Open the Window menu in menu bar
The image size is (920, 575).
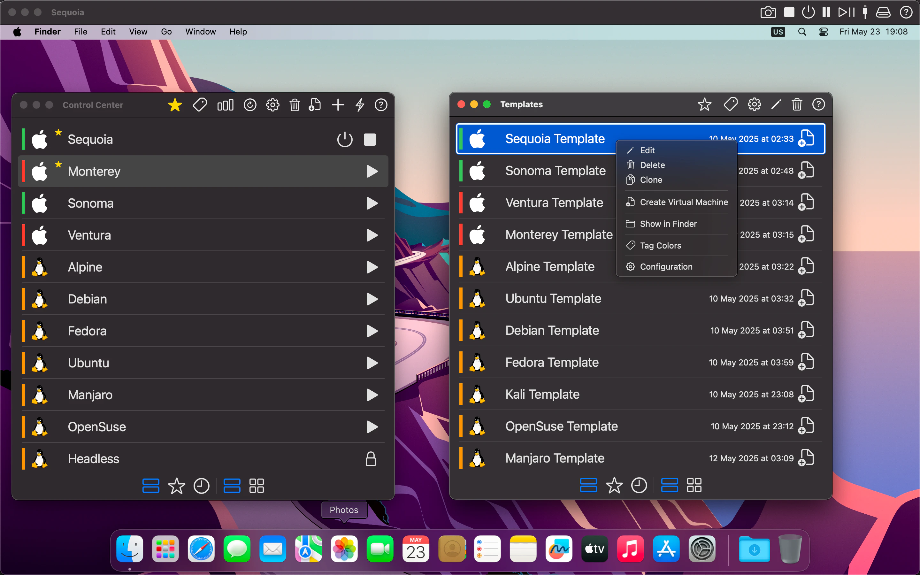point(200,32)
